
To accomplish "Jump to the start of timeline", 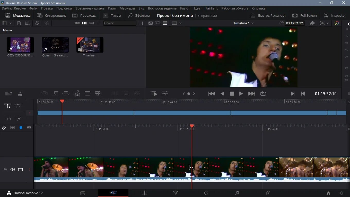I will [x=212, y=94].
